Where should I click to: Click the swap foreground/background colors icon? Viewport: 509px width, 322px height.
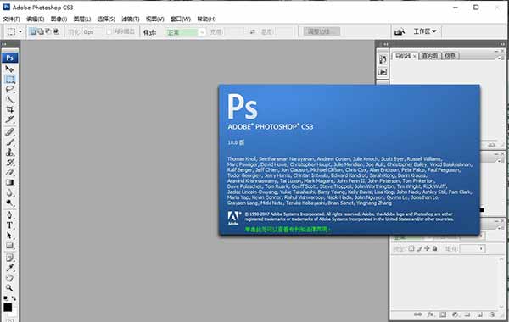coord(14,298)
